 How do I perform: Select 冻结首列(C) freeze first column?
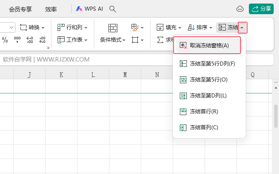click(x=209, y=128)
